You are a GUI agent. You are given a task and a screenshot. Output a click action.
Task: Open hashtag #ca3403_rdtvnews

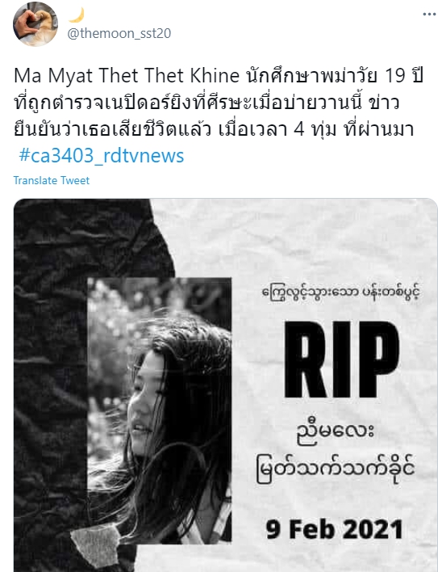pyautogui.click(x=101, y=155)
